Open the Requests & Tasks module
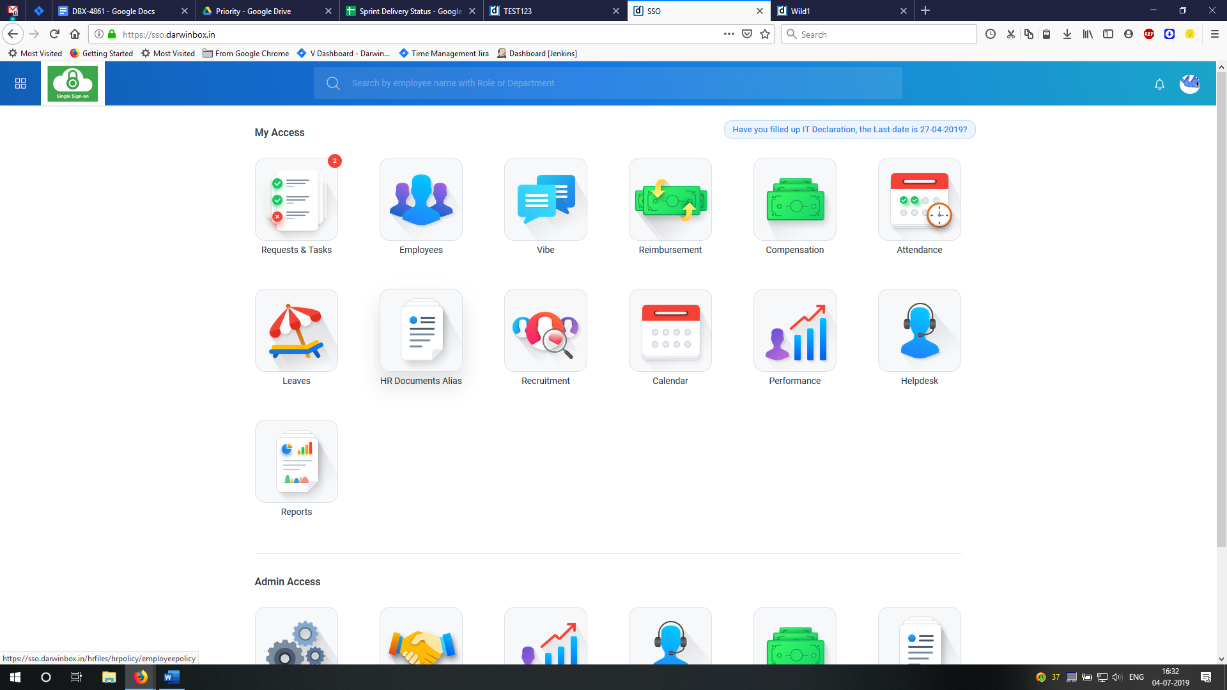The width and height of the screenshot is (1227, 690). click(296, 199)
